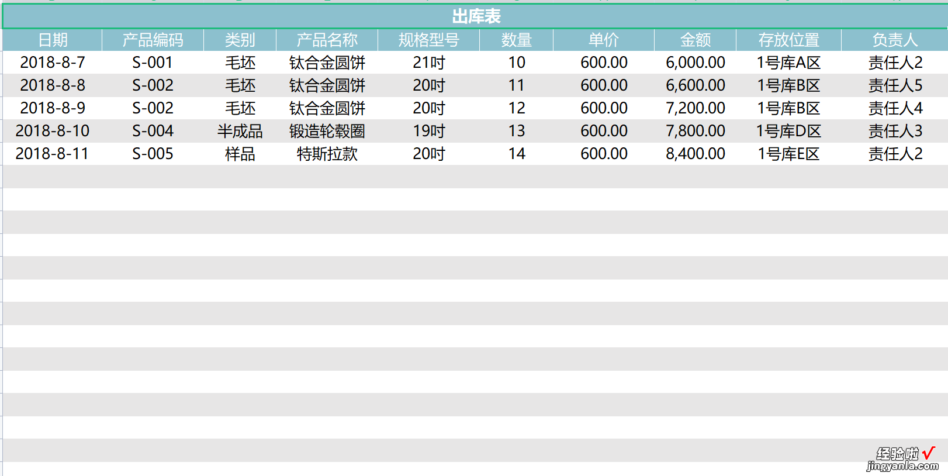Select 毛坯 in the 2018-8-7 row
948x476 pixels.
click(240, 63)
